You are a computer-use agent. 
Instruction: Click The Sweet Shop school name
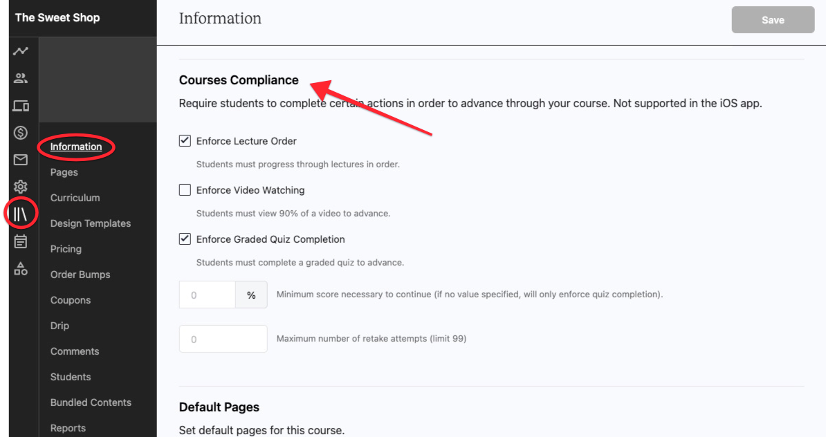[57, 17]
